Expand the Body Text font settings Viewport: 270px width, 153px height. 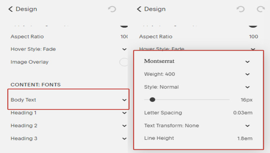69,99
